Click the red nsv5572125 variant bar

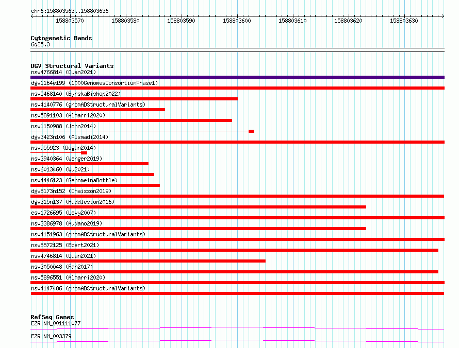[235, 250]
